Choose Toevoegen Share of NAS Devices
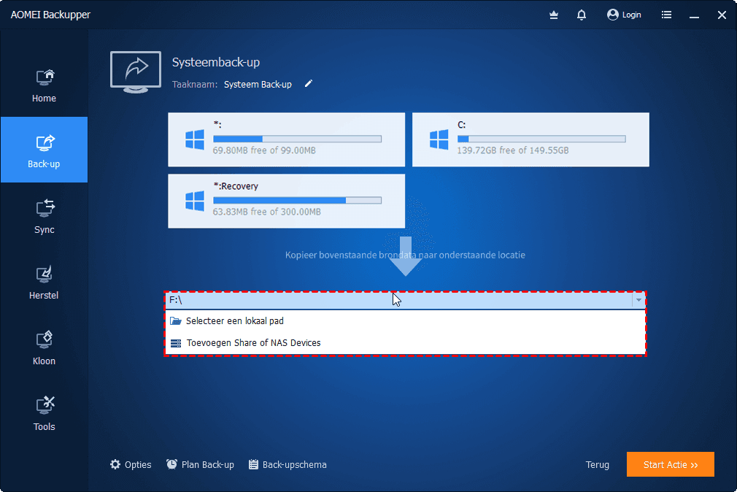Screen dimensions: 737x492 tap(405, 343)
